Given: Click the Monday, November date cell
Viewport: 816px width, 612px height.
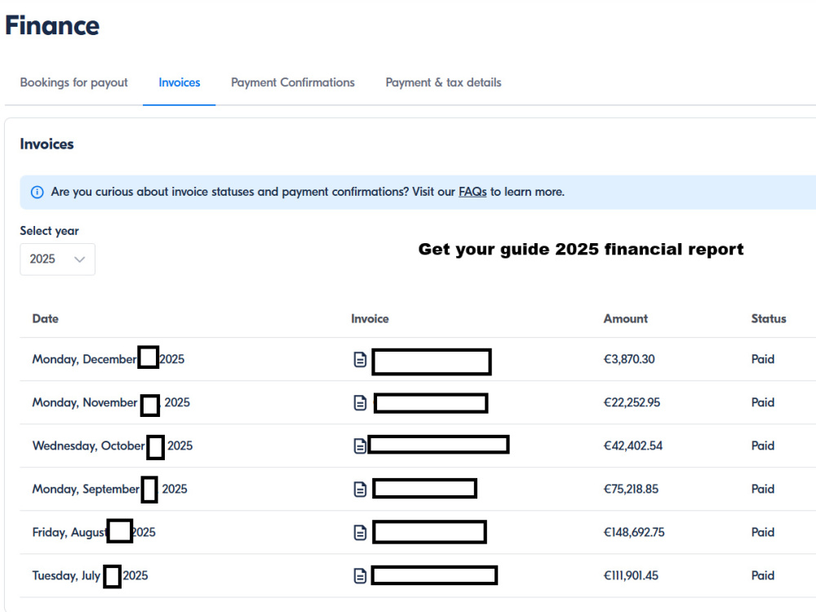Looking at the screenshot, I should [111, 402].
